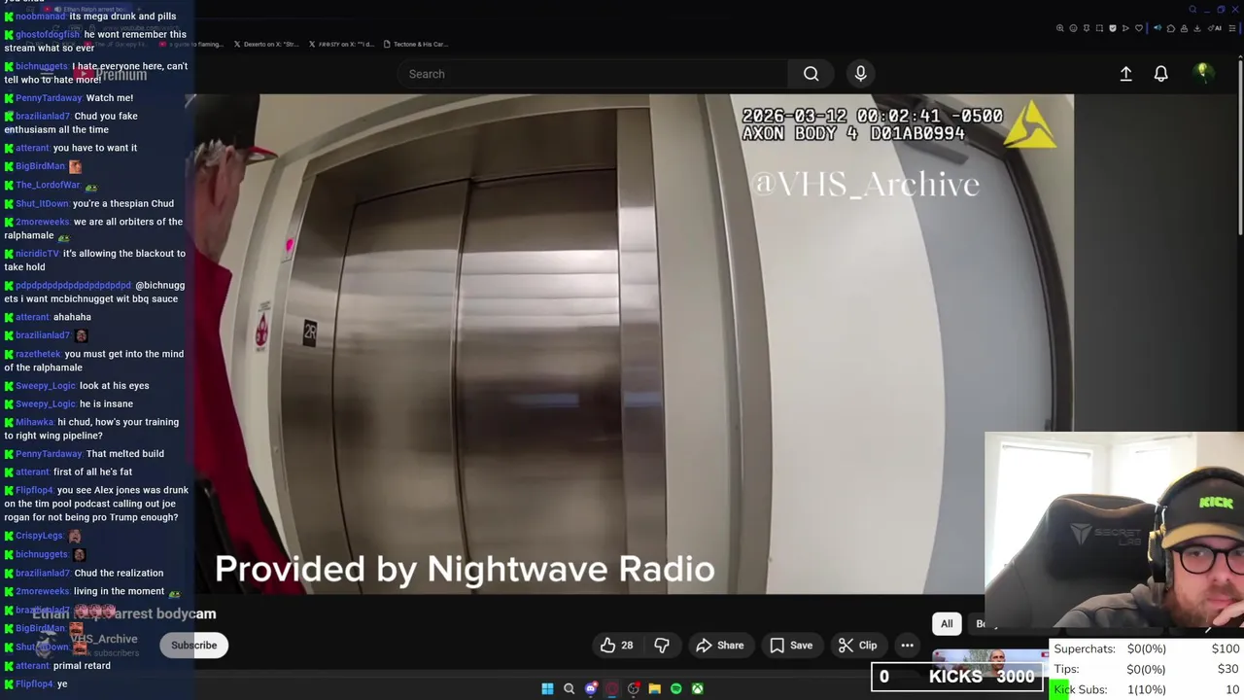
Task: Open the Tectone & His Car bookmark
Action: point(415,44)
